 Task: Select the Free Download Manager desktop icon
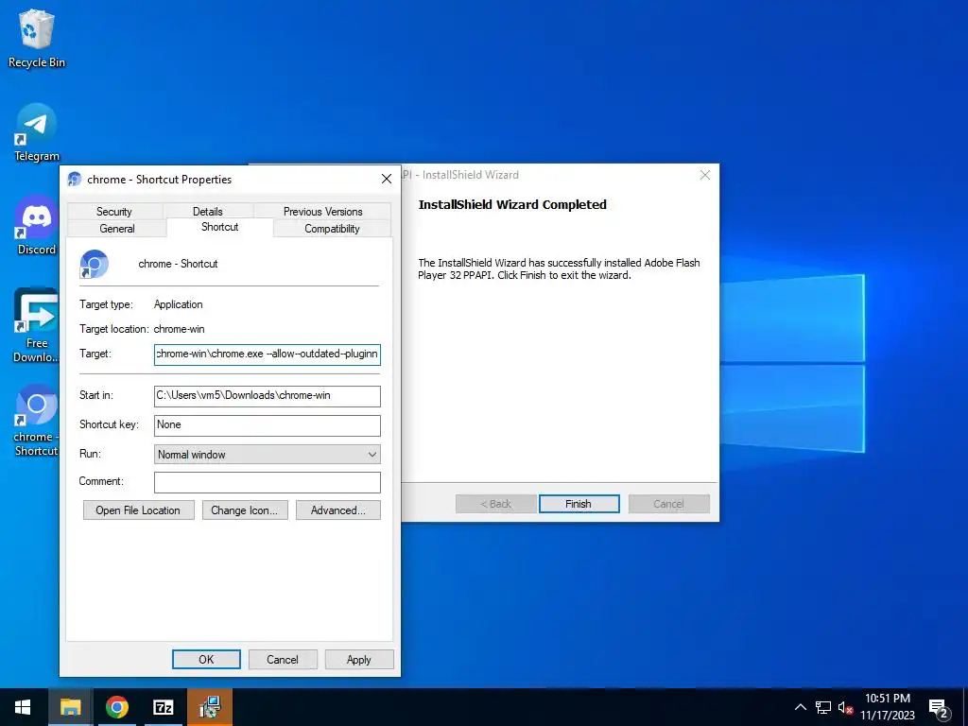click(x=37, y=325)
